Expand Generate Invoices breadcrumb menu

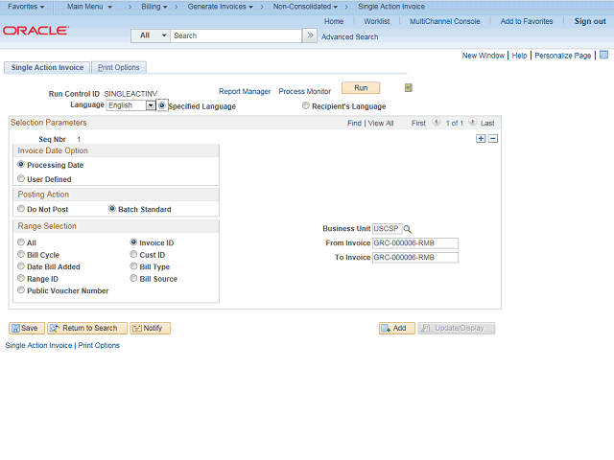click(220, 7)
